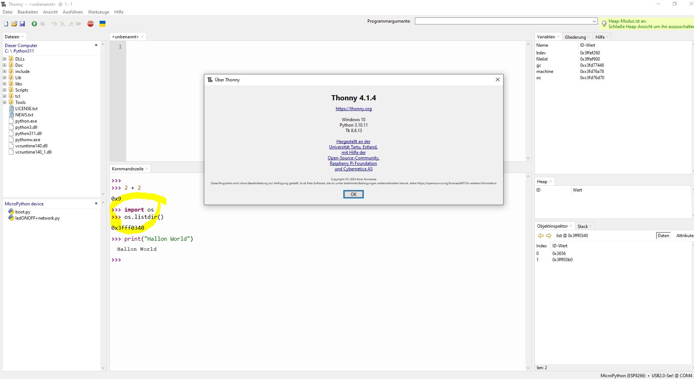Create a new file with toolbar icon
Screen dimensions: 694x379
pyautogui.click(x=6, y=24)
